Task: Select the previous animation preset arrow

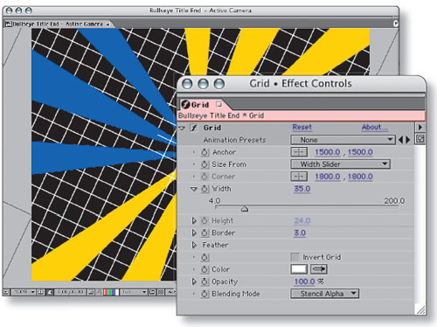Action: click(x=400, y=140)
